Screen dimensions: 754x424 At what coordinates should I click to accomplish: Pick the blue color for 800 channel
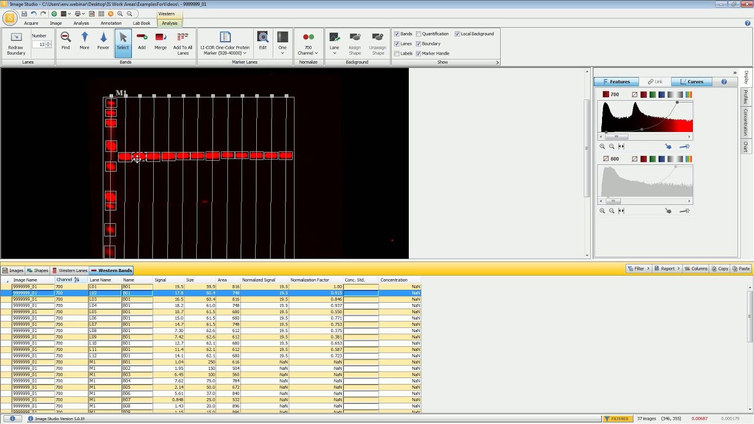662,159
